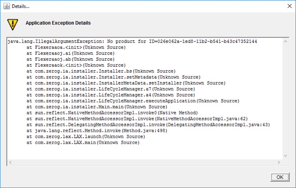Click the Details... window title text
Viewport: 296px width, 188px height.
tap(21, 6)
